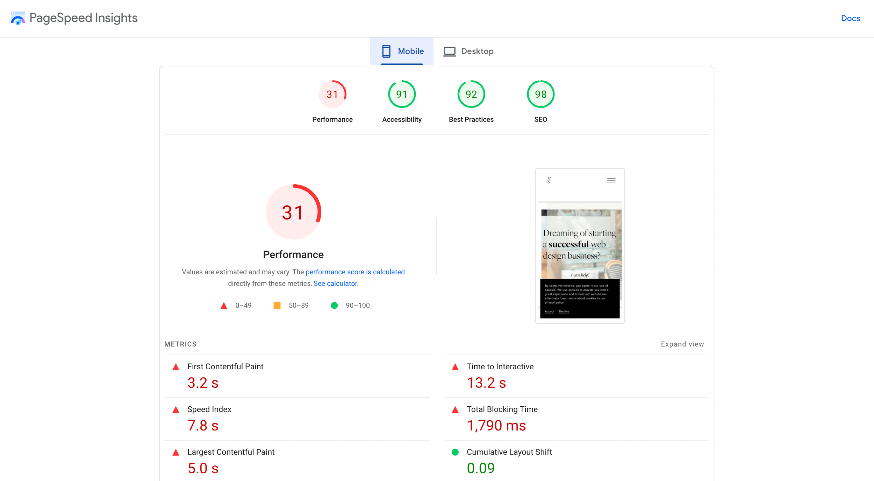Viewport: 874px width, 481px height.
Task: Click the red triangle beside Time to Interactive
Action: [x=455, y=367]
